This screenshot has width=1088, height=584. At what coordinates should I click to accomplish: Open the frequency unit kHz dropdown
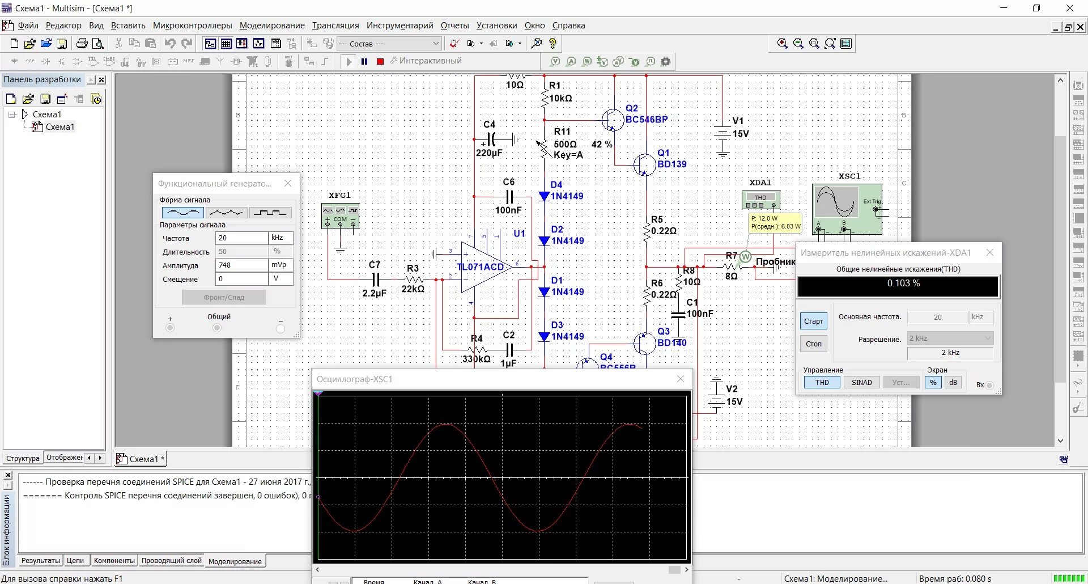(x=280, y=238)
